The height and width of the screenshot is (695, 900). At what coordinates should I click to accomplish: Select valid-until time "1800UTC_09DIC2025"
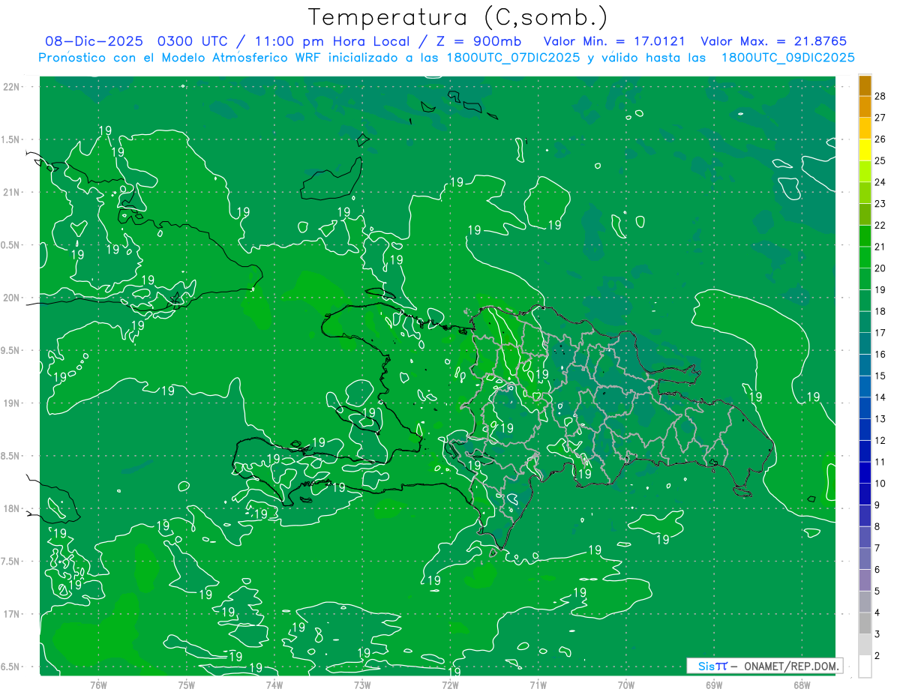[787, 58]
